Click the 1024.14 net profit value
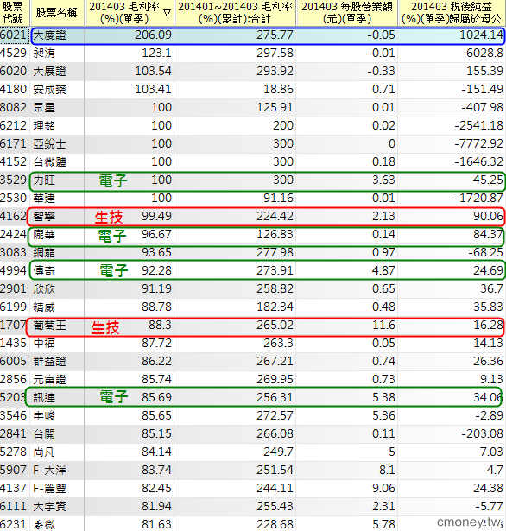Viewport: 506px width, 531px height. pos(481,35)
